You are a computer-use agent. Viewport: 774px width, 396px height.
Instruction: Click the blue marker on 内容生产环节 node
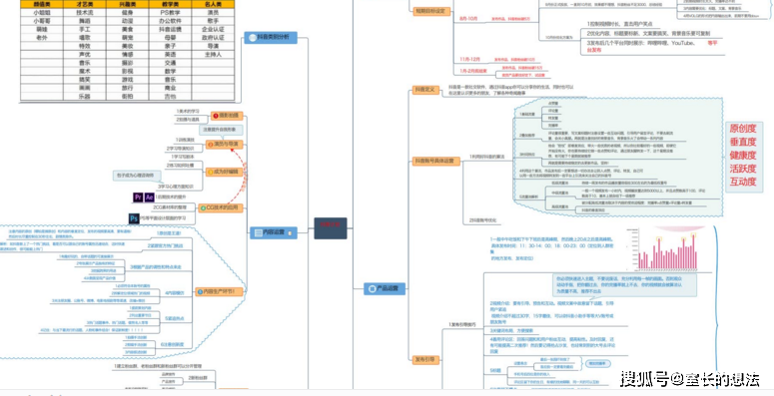200,292
